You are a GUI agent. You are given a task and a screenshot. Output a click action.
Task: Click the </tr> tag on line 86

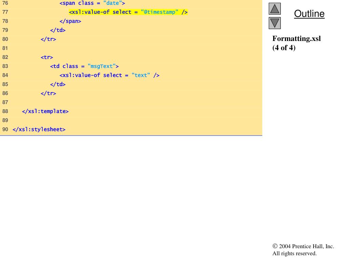(x=48, y=93)
